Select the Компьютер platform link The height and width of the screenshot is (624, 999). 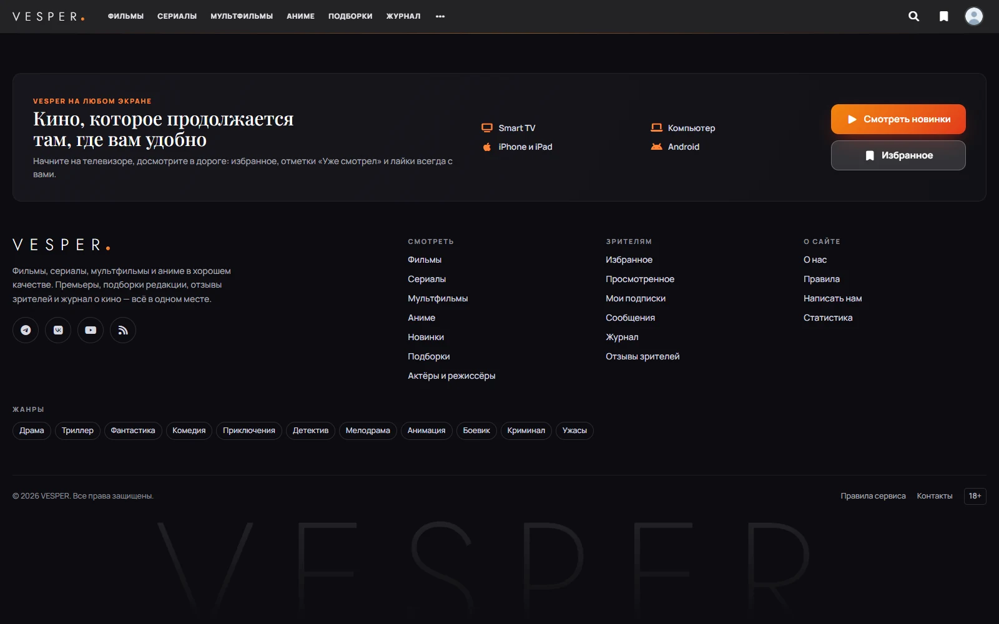pos(683,128)
